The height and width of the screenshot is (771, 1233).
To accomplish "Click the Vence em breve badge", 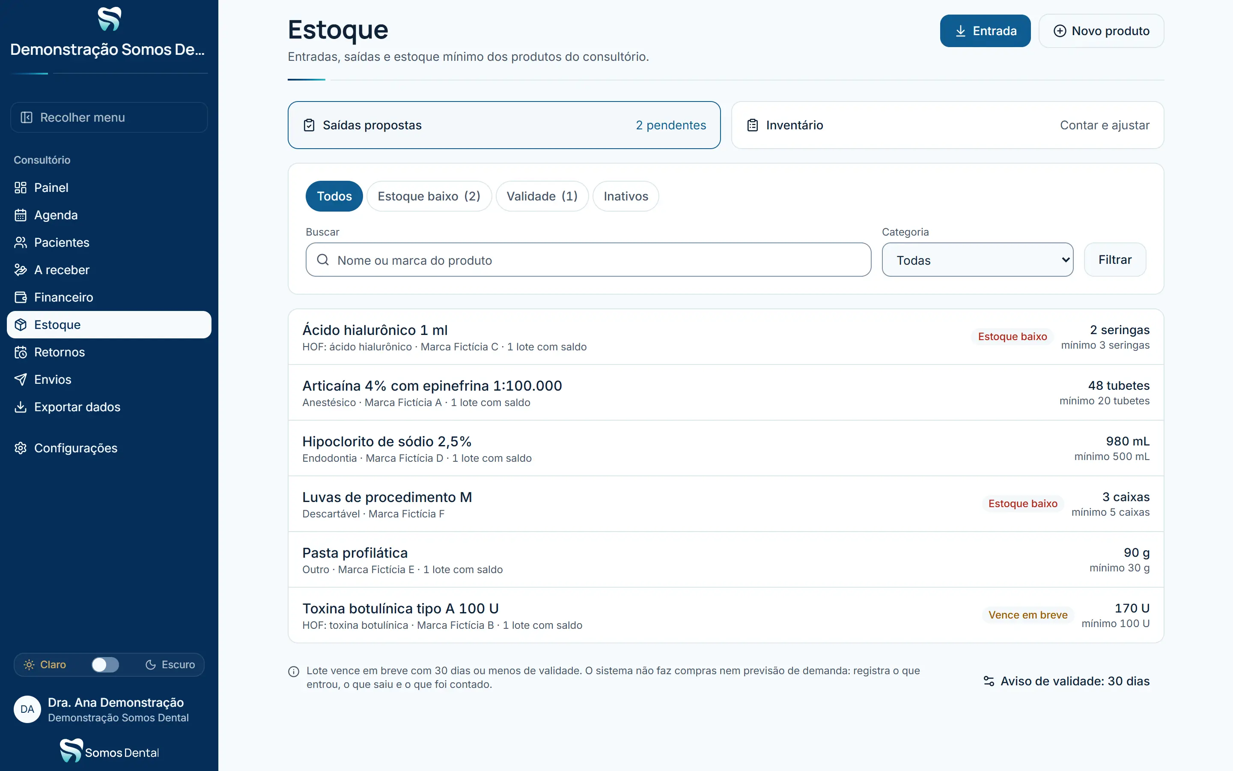I will [x=1027, y=615].
